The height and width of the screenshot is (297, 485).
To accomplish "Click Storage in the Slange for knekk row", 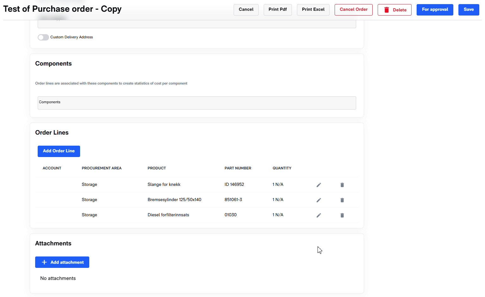I will [x=89, y=185].
